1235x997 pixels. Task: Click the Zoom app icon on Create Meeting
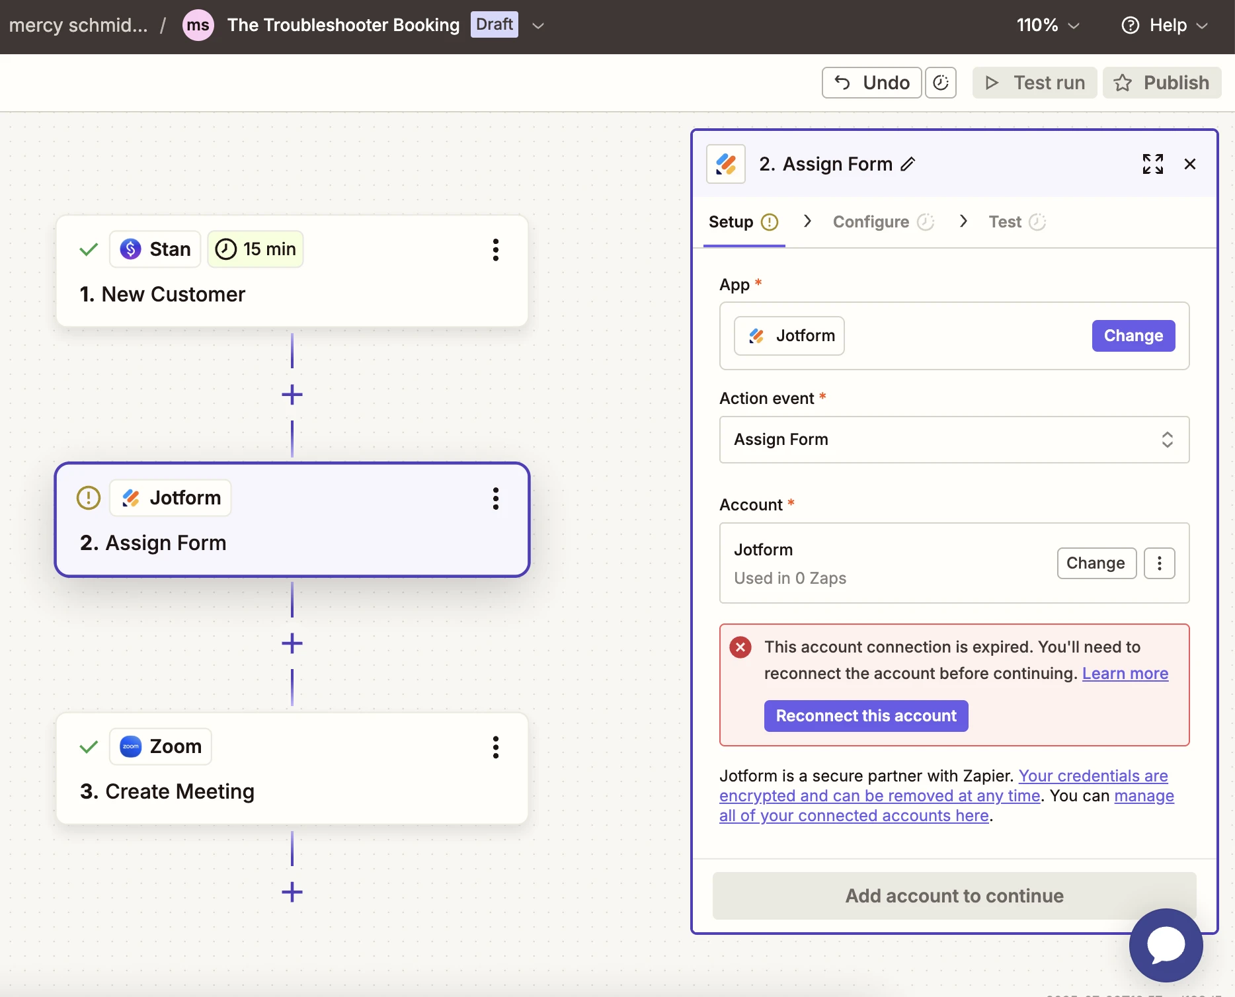coord(130,746)
